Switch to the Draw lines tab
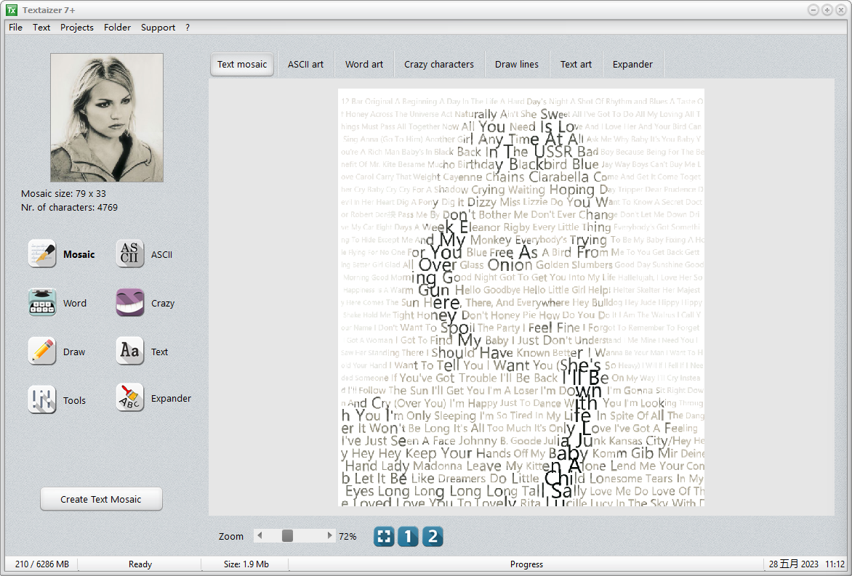 point(517,64)
